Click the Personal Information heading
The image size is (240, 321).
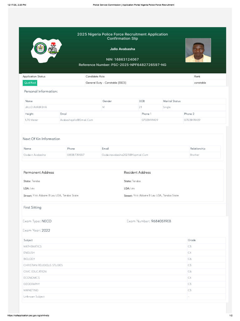[41, 91]
